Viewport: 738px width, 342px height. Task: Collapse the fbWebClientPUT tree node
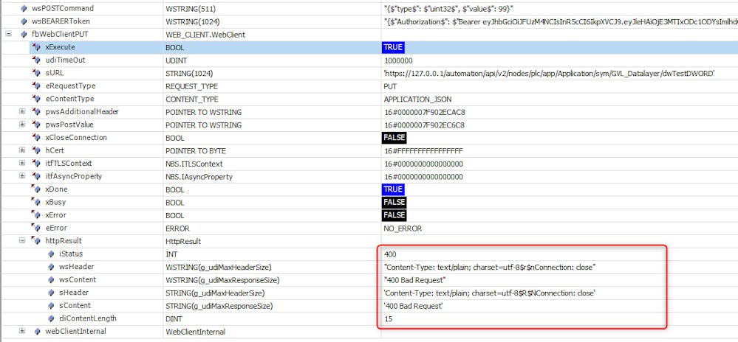[x=8, y=35]
